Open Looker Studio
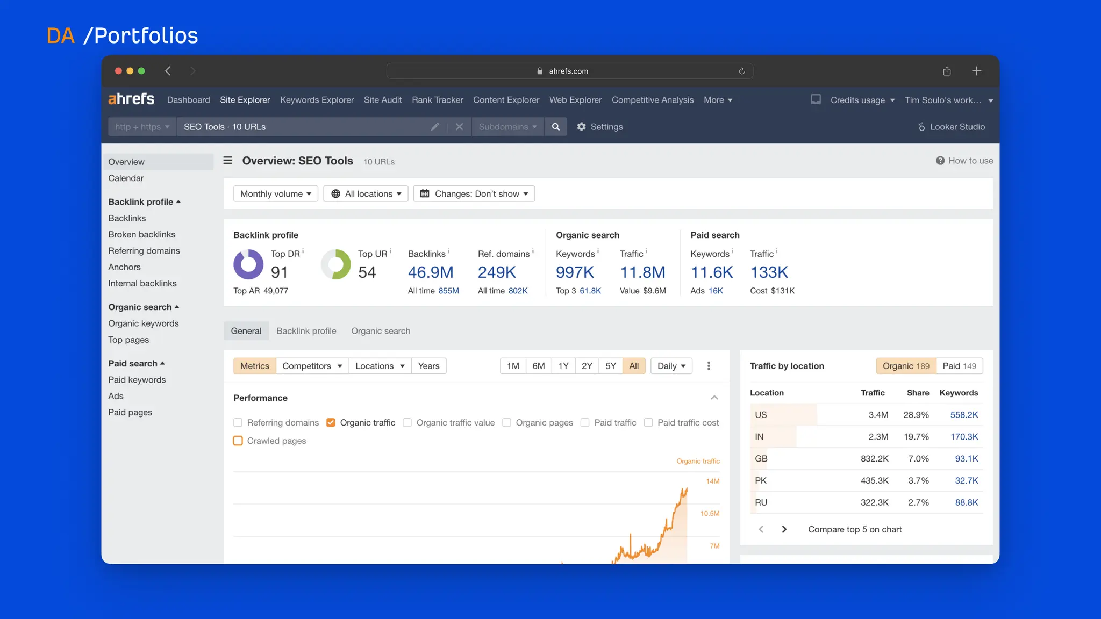This screenshot has height=619, width=1101. coord(952,127)
